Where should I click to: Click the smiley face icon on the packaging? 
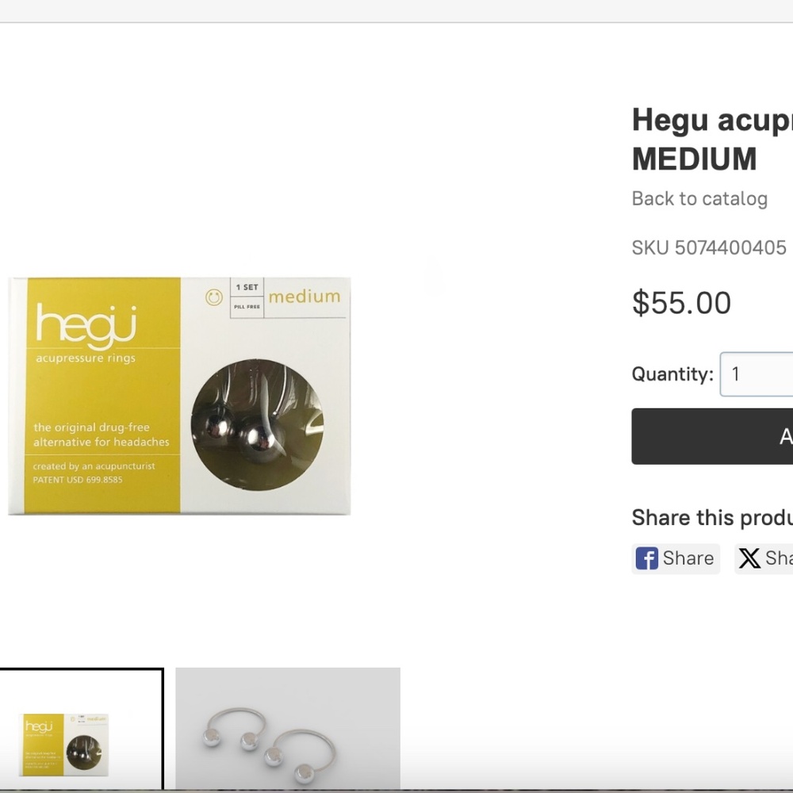pos(214,297)
